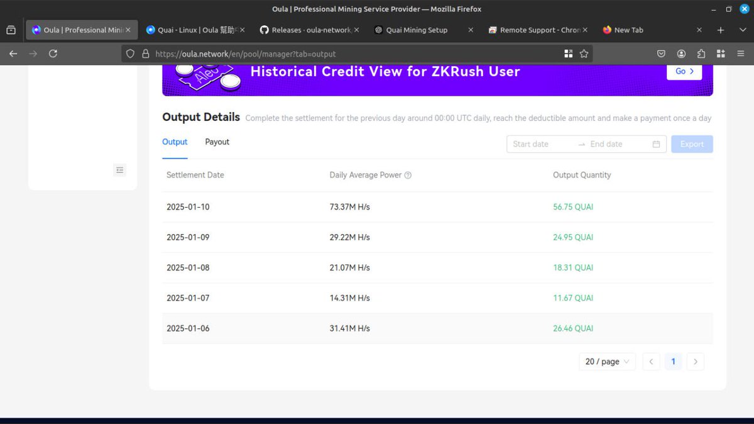Screen dimensions: 754x424
Task: Click the 21.07M H/s power value
Action: (x=350, y=268)
